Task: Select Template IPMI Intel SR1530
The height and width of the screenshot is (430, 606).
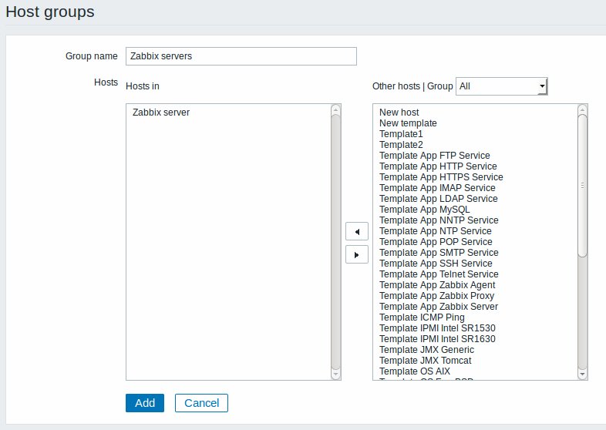Action: (x=437, y=328)
